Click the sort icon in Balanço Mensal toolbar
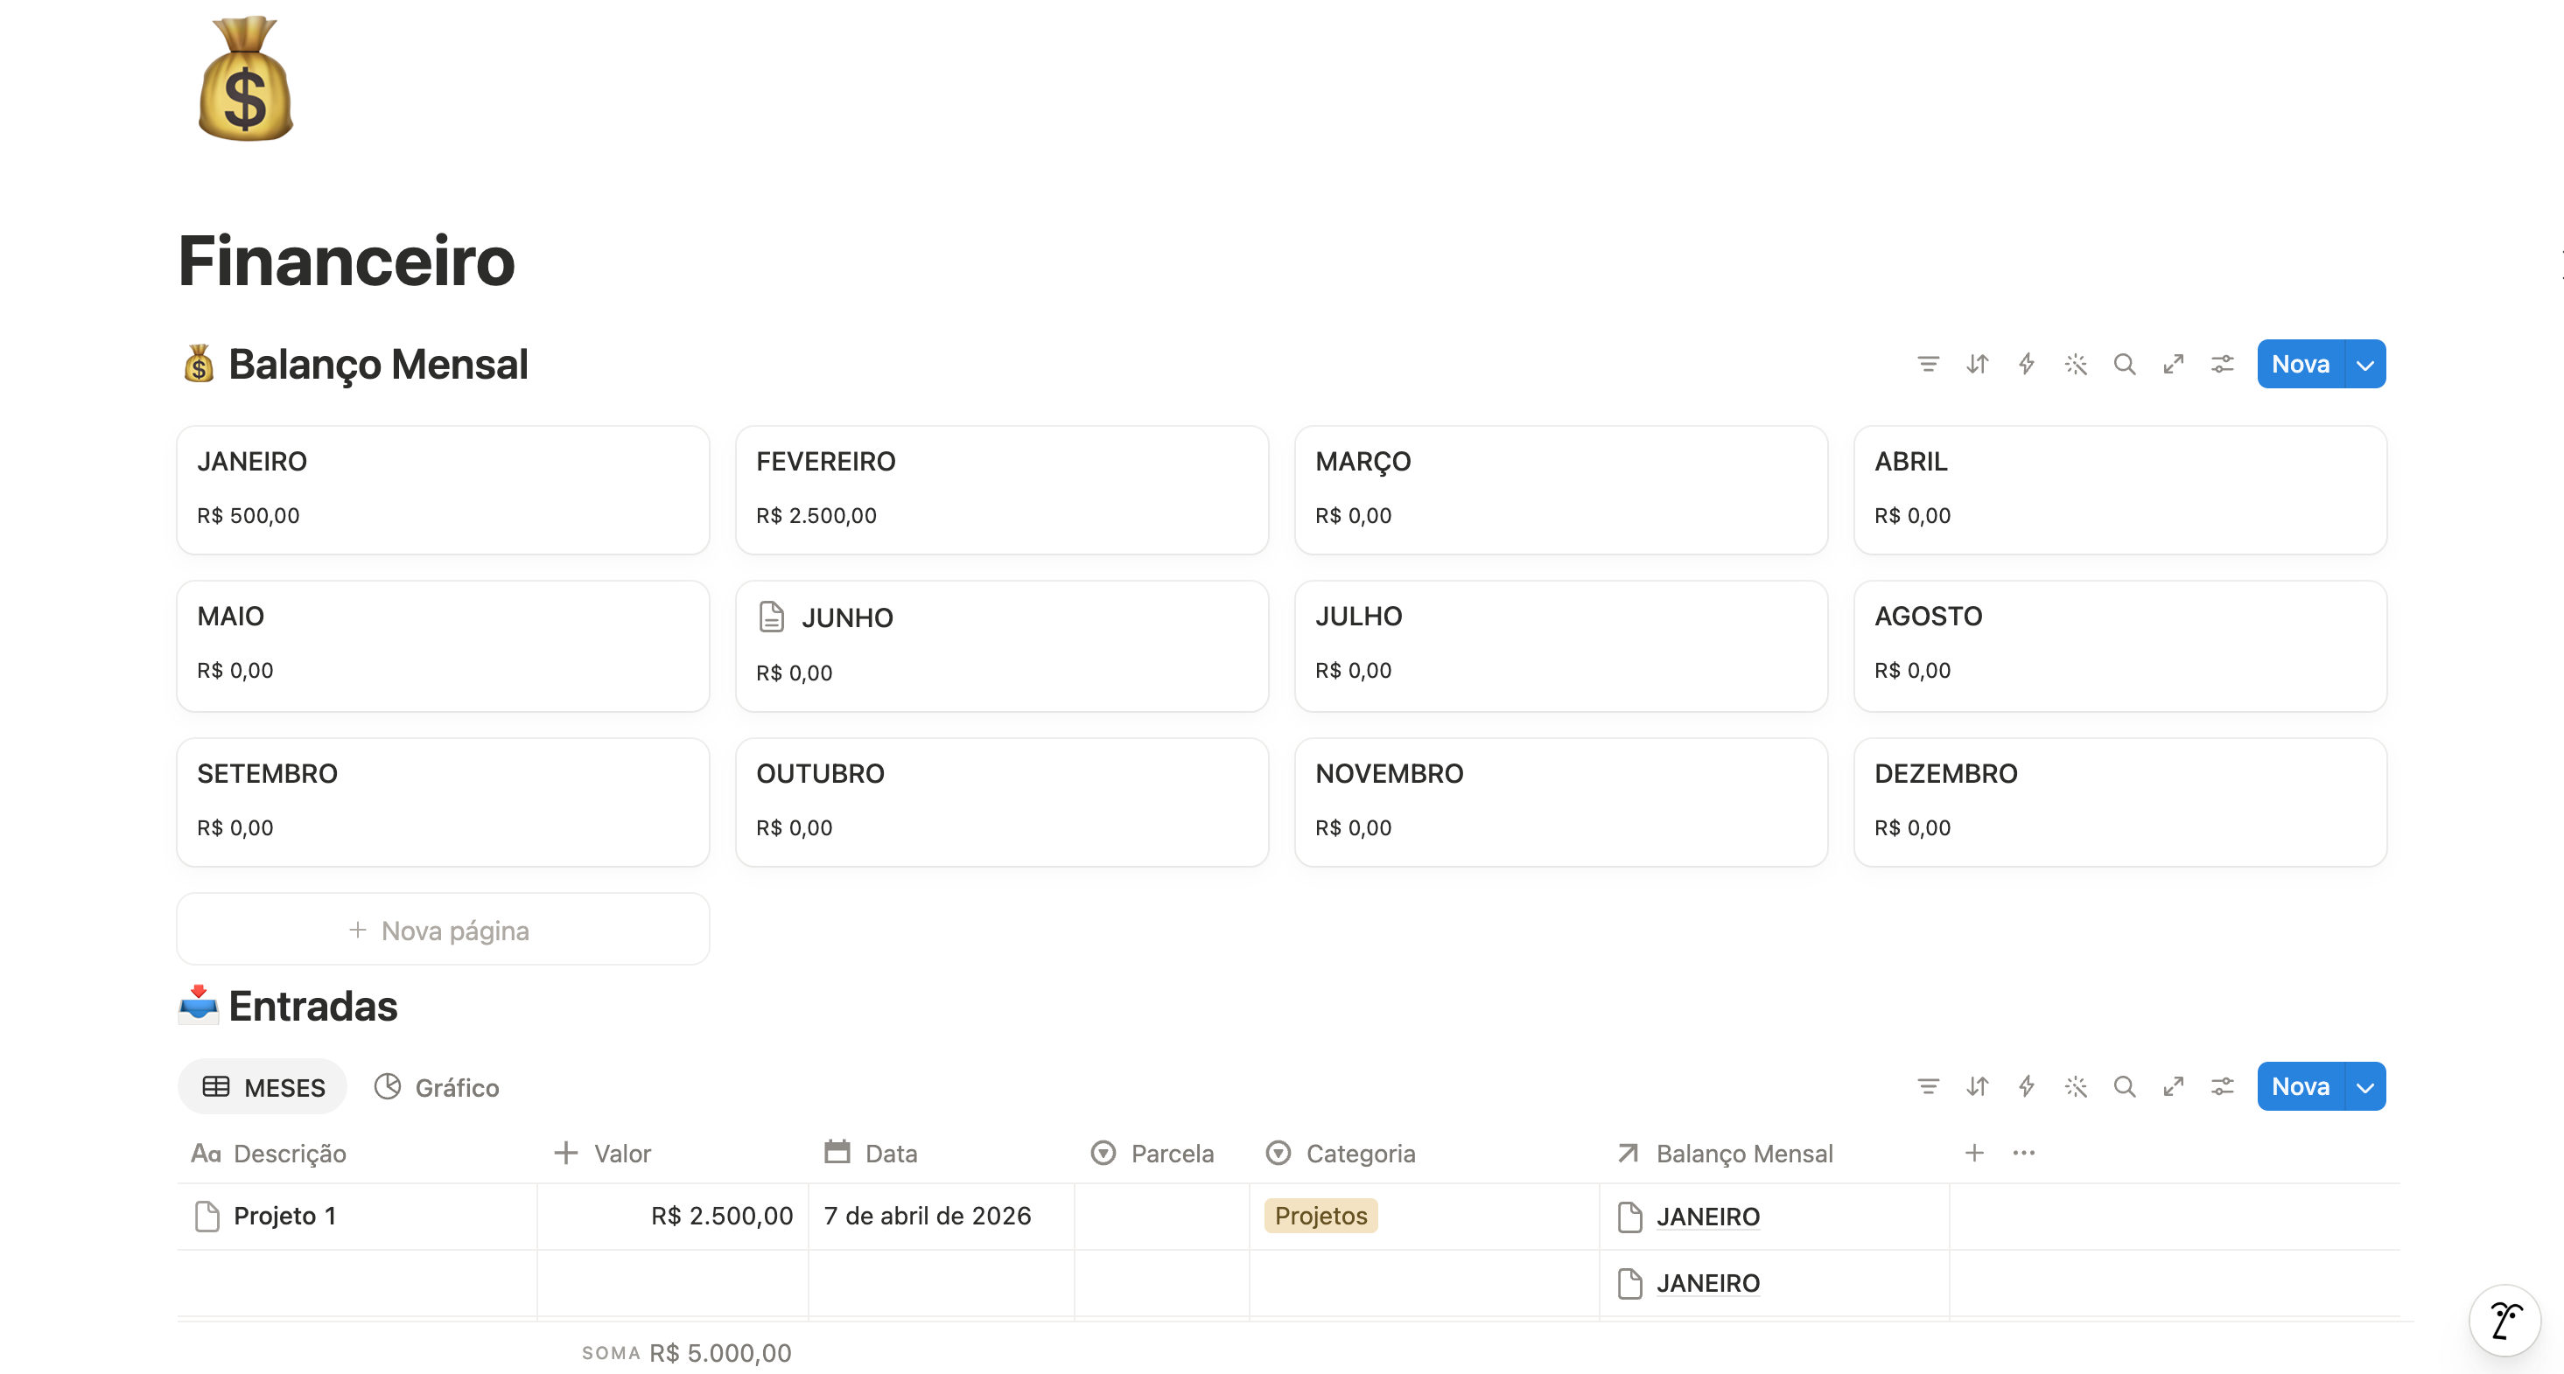 coord(1977,364)
